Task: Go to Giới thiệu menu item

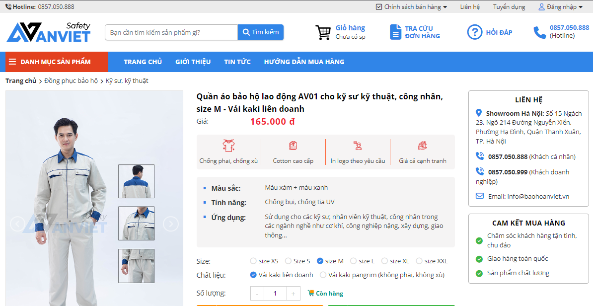Action: click(x=193, y=62)
